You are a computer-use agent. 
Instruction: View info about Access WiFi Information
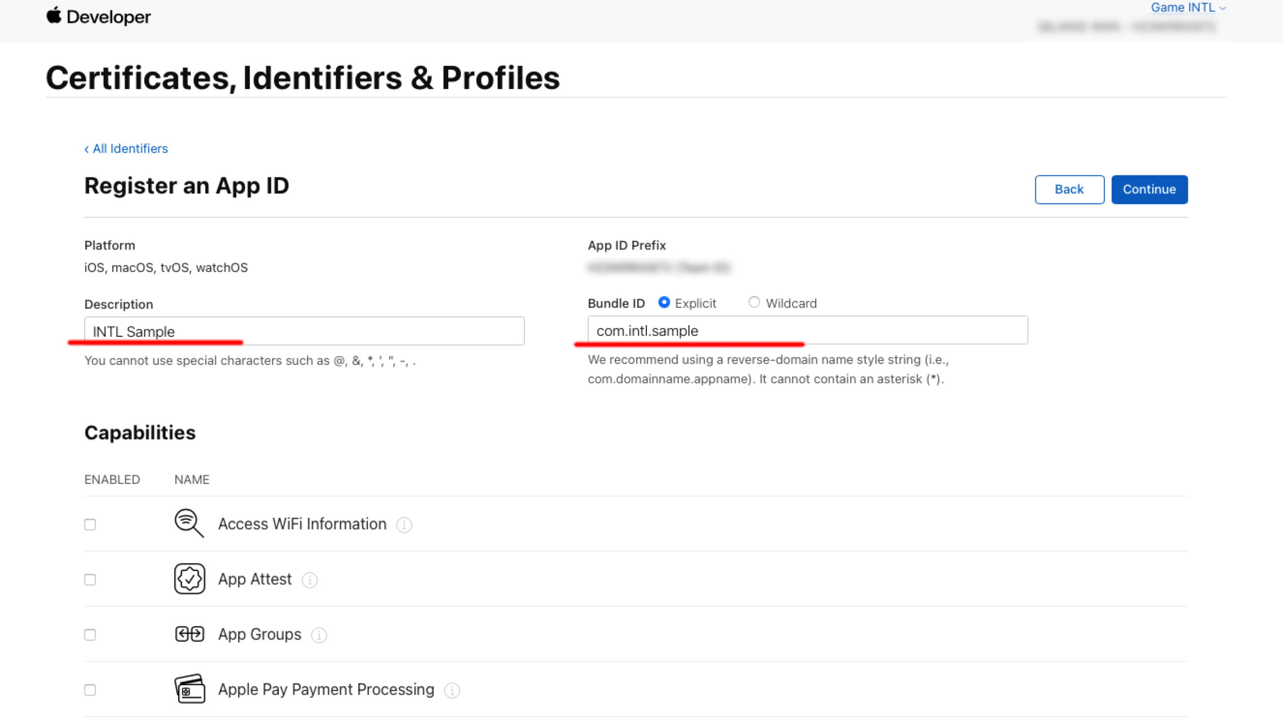coord(404,525)
